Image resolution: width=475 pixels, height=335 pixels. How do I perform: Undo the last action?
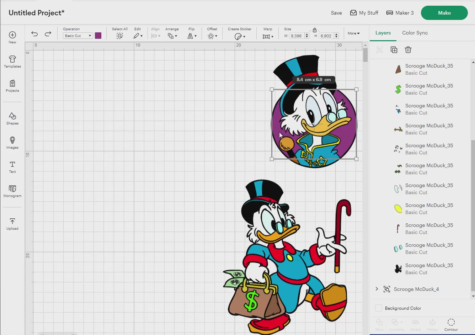(x=34, y=34)
